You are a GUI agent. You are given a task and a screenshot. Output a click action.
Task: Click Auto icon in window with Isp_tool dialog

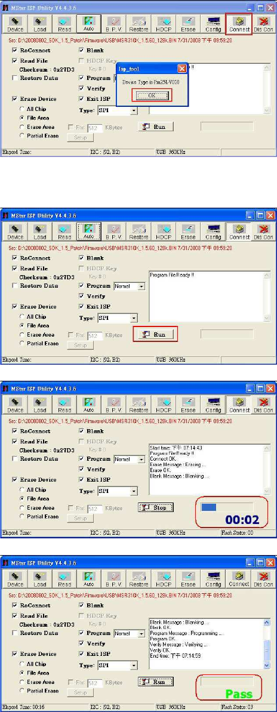(89, 25)
